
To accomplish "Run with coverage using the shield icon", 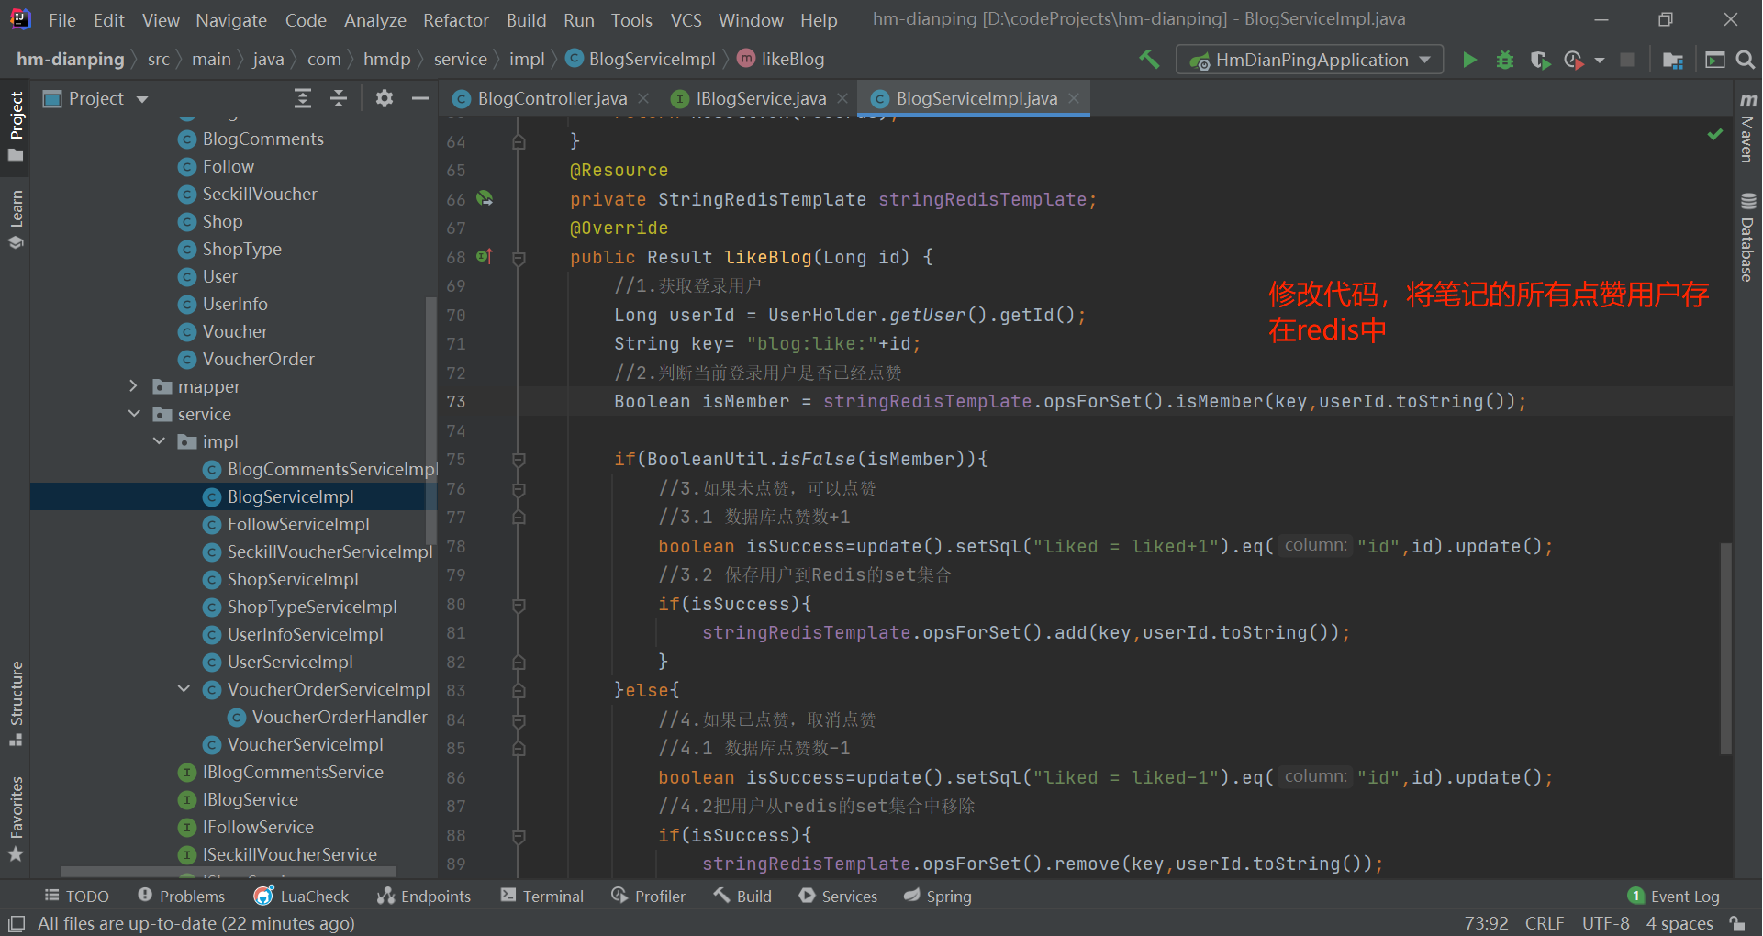I will [x=1540, y=60].
